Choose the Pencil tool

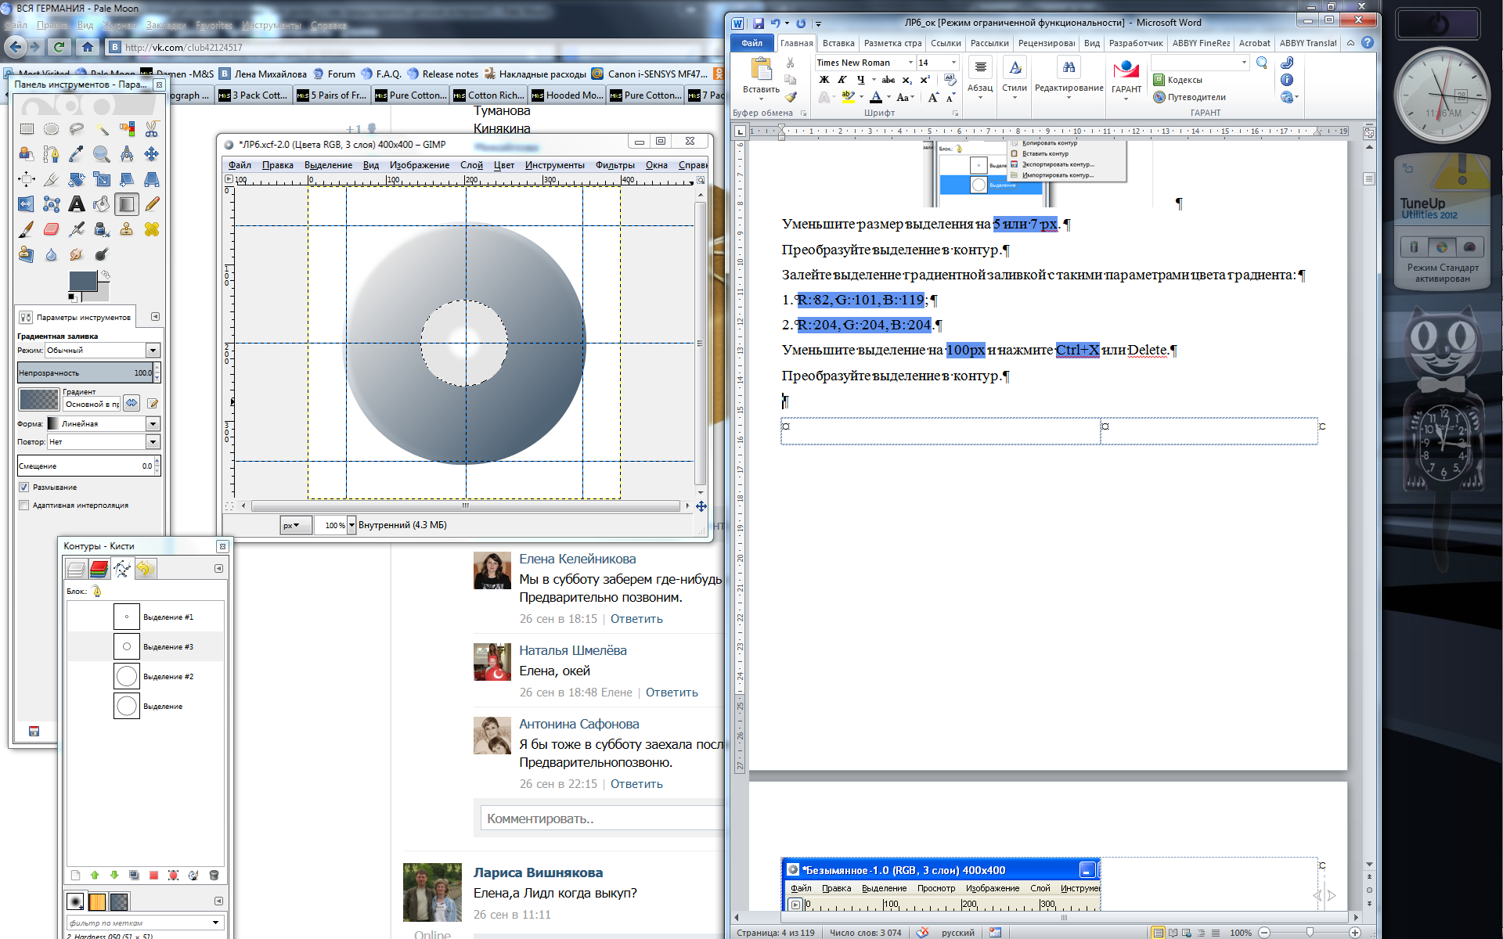pyautogui.click(x=152, y=204)
